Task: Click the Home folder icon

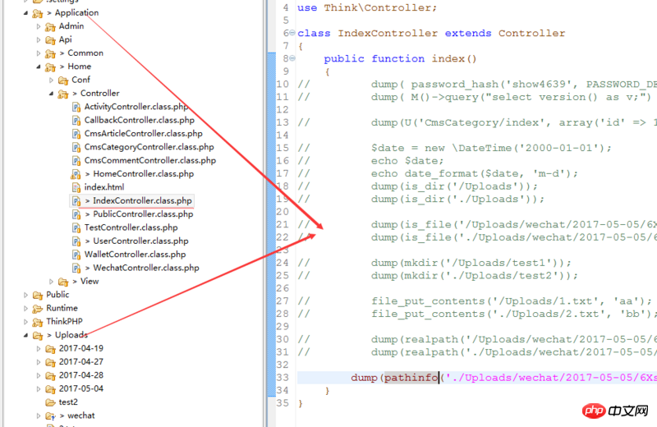Action: [x=50, y=67]
